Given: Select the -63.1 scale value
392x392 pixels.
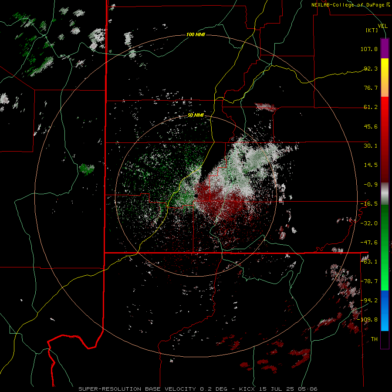Looking at the screenshot, I should (x=369, y=262).
